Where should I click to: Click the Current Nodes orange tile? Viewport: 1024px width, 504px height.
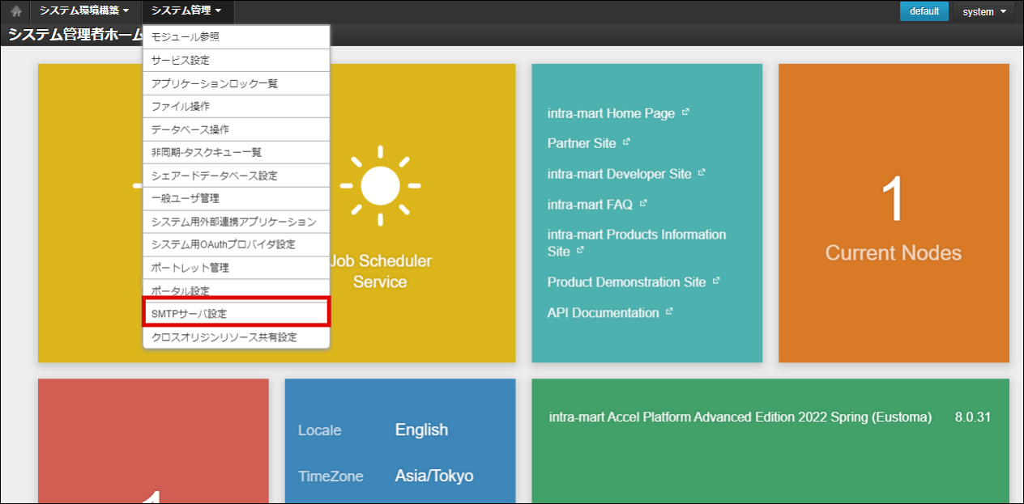coord(893,214)
